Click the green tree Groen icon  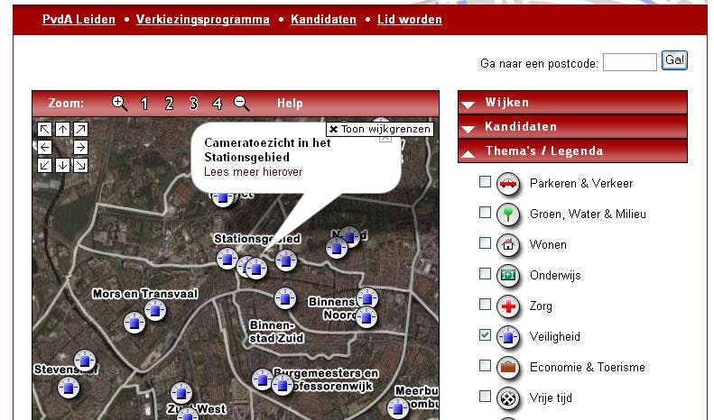pos(507,215)
